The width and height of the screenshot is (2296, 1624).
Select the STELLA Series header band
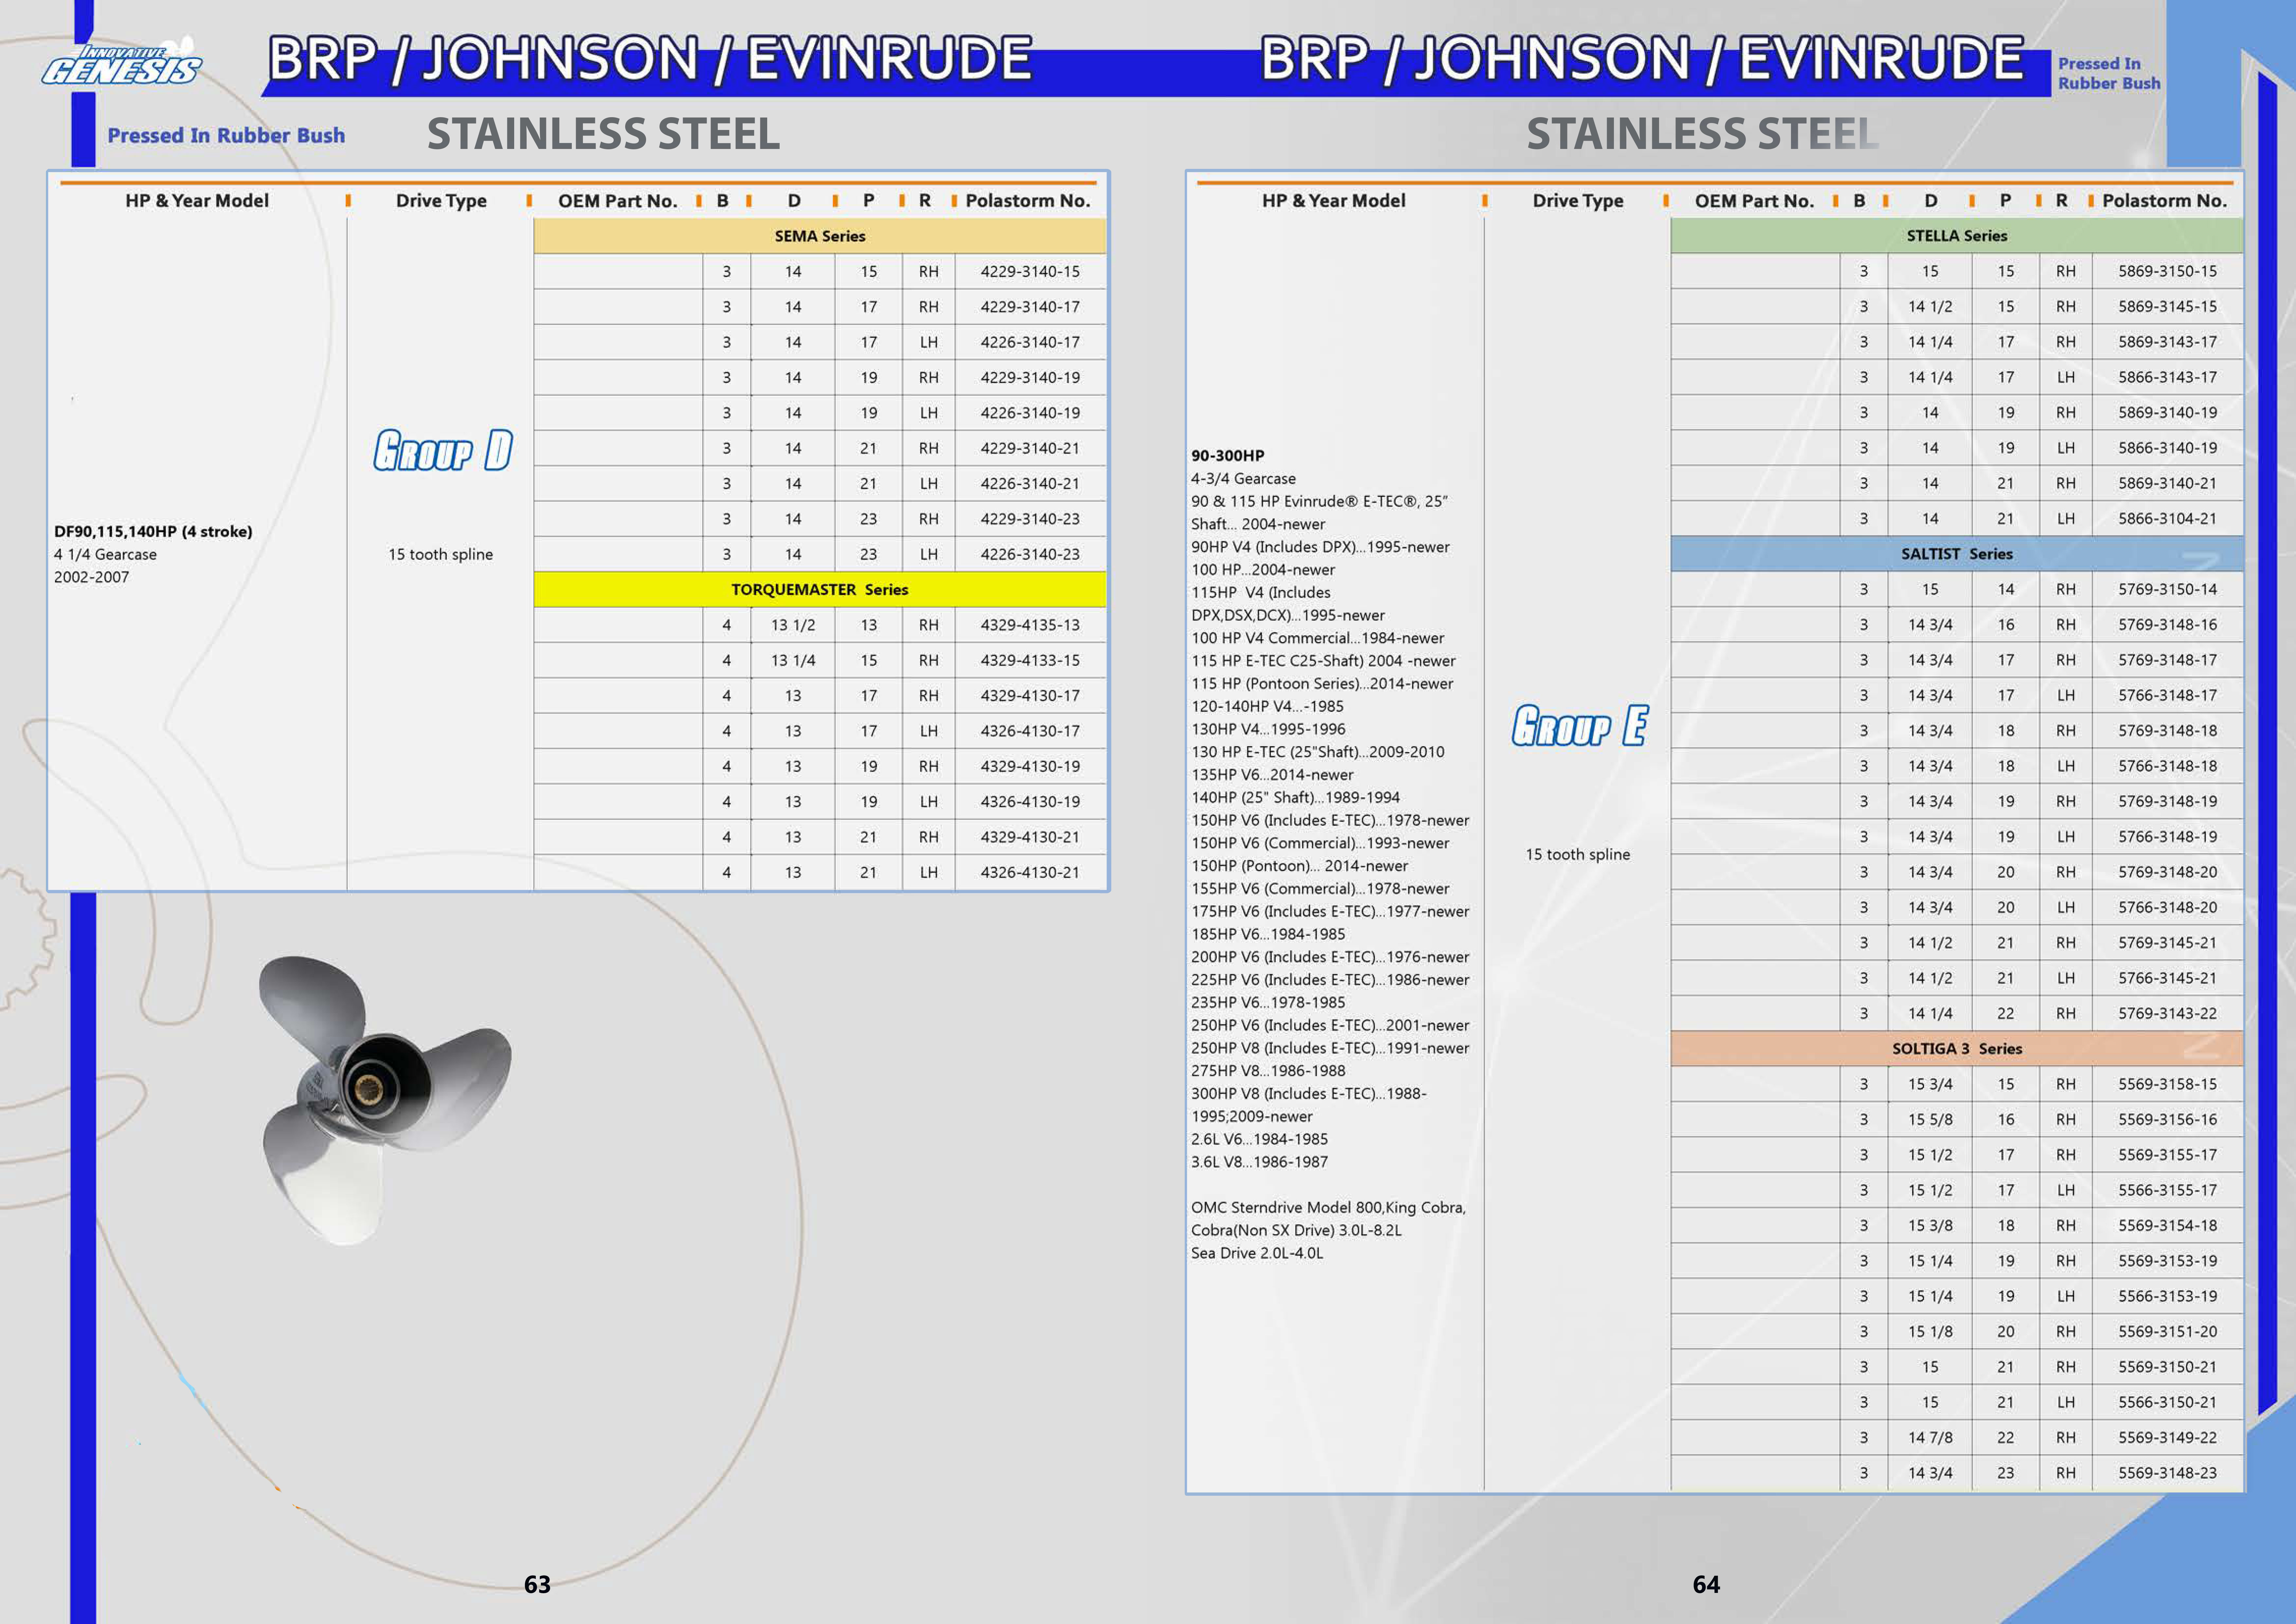pyautogui.click(x=1957, y=236)
